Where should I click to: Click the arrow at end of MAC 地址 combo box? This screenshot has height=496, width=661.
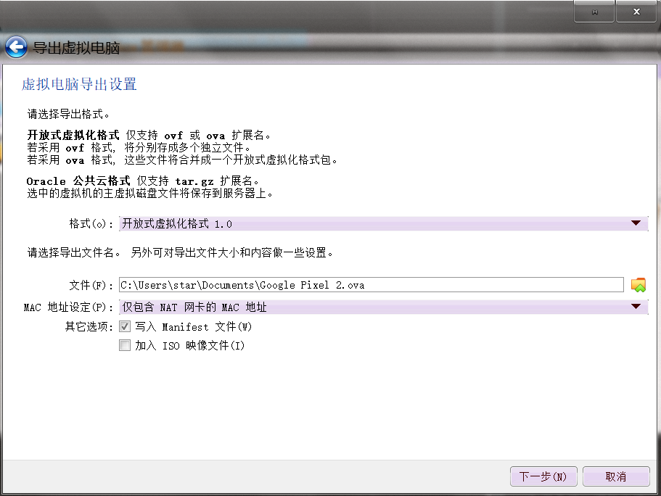pos(636,307)
